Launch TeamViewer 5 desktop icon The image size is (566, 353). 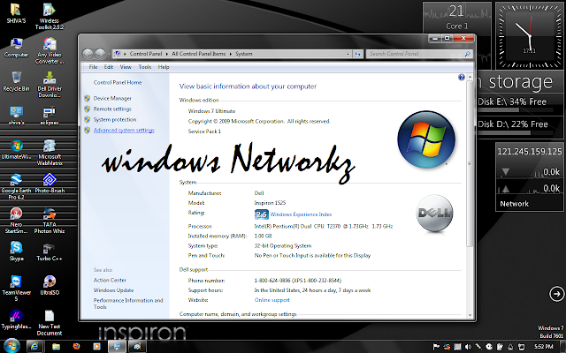[x=16, y=289]
